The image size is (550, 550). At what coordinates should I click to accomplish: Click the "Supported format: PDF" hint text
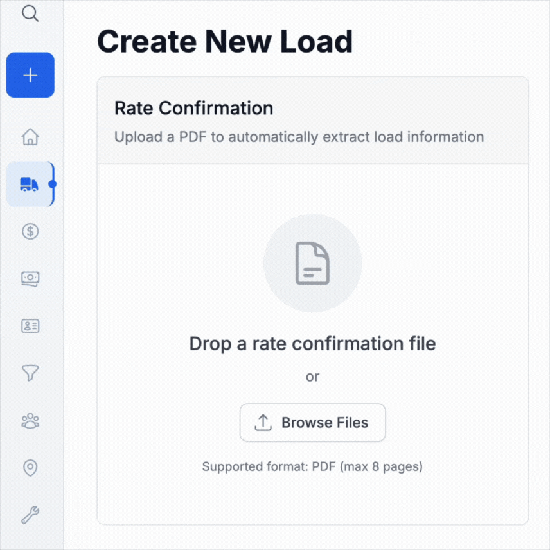pos(312,466)
